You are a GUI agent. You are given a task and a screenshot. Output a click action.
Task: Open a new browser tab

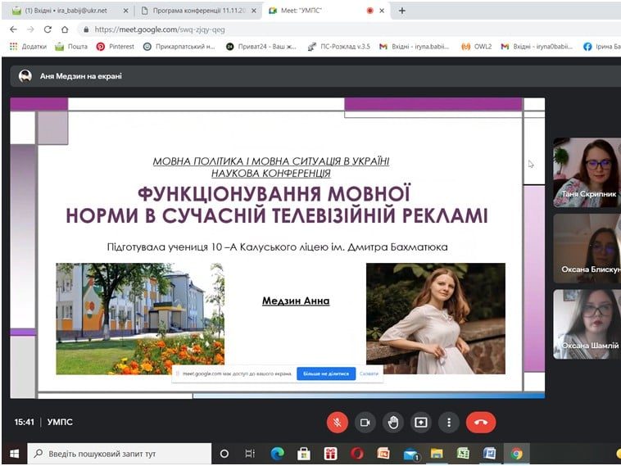(402, 11)
